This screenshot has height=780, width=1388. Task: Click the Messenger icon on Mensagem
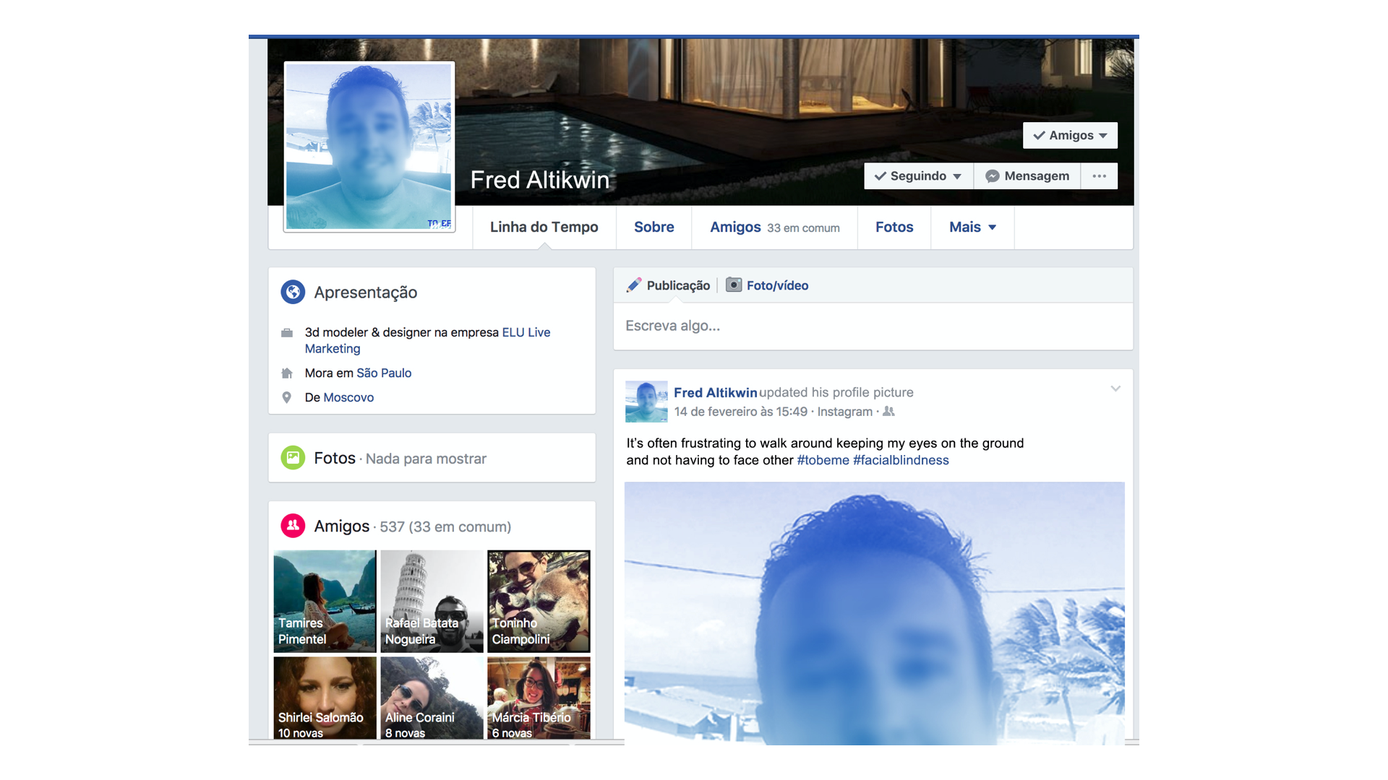coord(993,176)
